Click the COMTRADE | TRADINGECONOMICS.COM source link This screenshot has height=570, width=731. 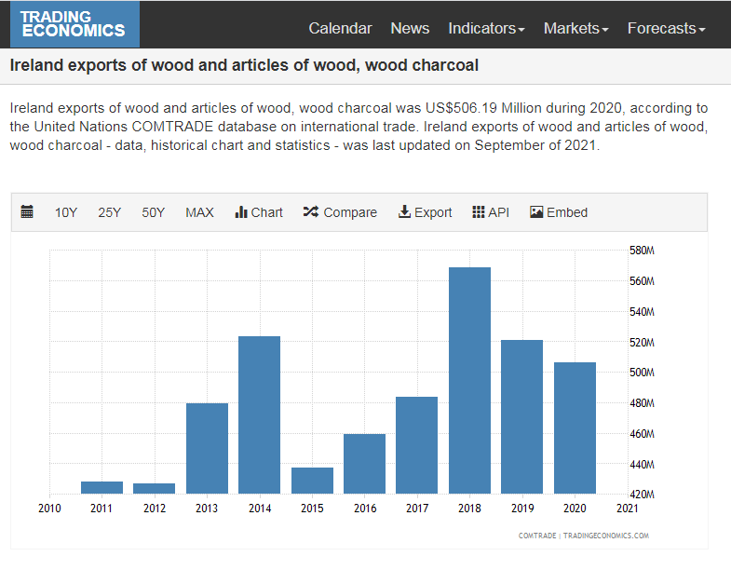tap(583, 536)
